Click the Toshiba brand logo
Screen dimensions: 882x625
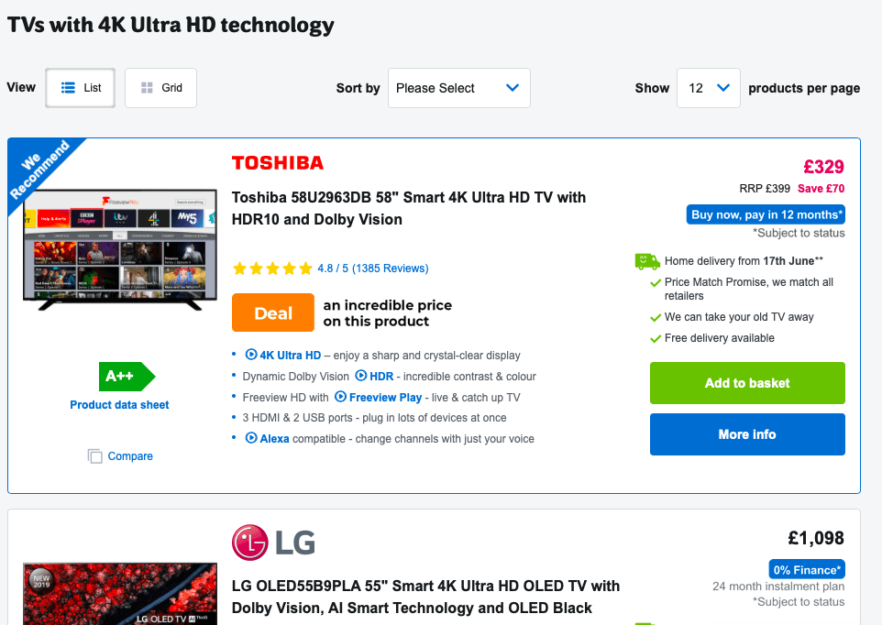(278, 163)
